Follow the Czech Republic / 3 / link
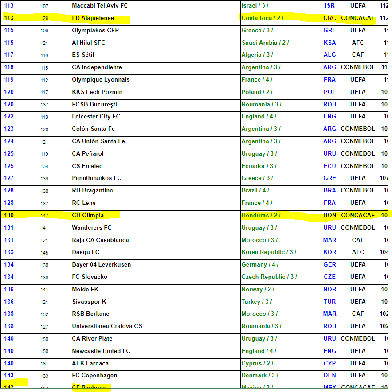Viewport: 392px width, 392px height. [269, 277]
